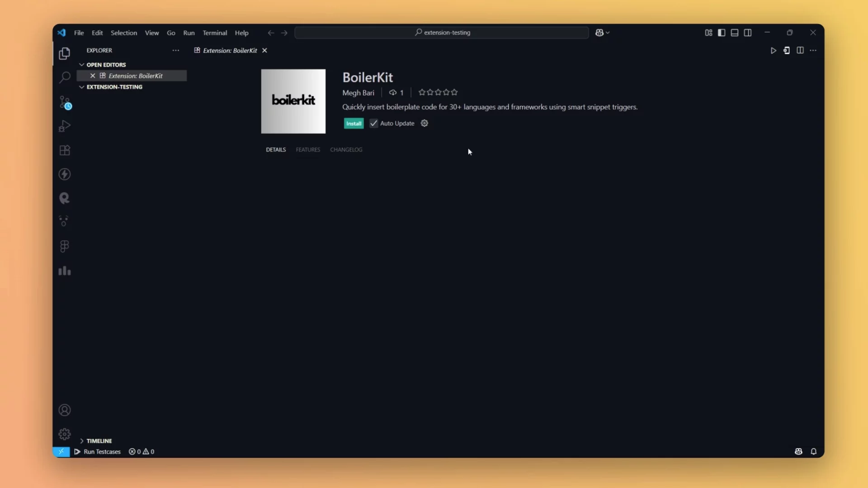Screen dimensions: 868x488
Task: Toggle the bottom panel visibility
Action: (734, 33)
